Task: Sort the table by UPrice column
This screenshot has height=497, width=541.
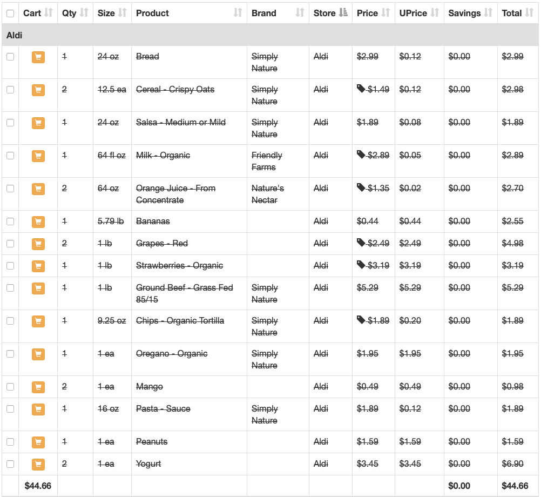Action: (x=419, y=13)
